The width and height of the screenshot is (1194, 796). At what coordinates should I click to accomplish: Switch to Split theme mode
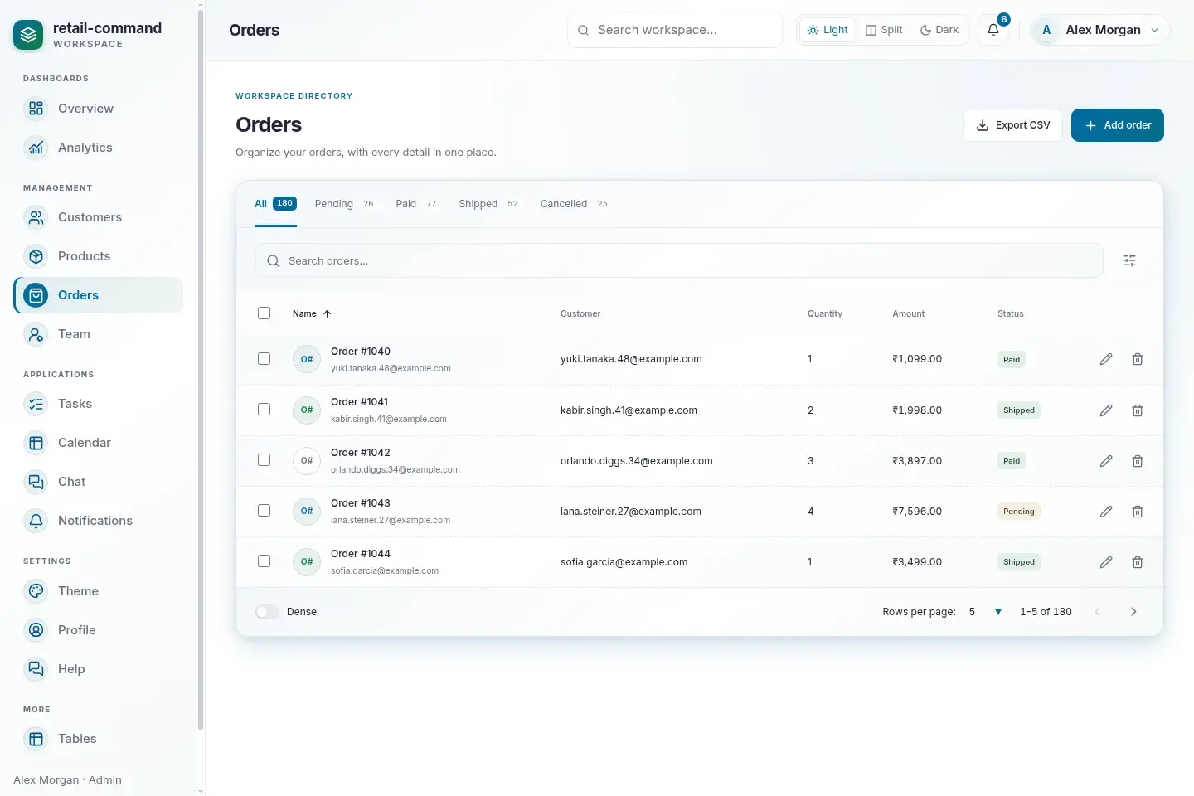[x=884, y=30]
